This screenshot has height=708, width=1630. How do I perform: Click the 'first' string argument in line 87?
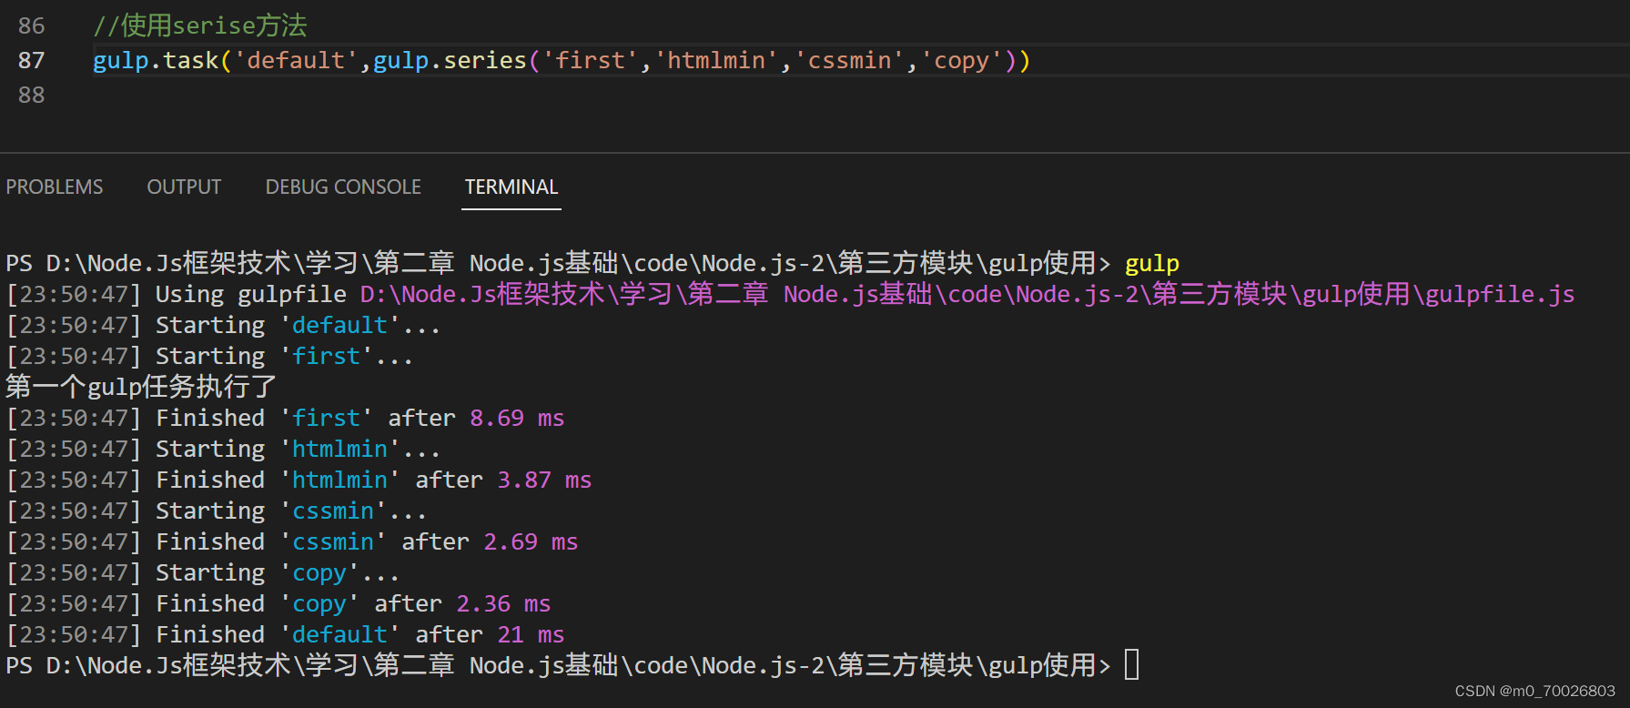pos(590,60)
